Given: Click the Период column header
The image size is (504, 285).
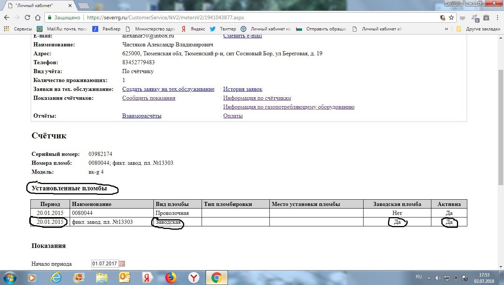Looking at the screenshot, I should pyautogui.click(x=50, y=204).
